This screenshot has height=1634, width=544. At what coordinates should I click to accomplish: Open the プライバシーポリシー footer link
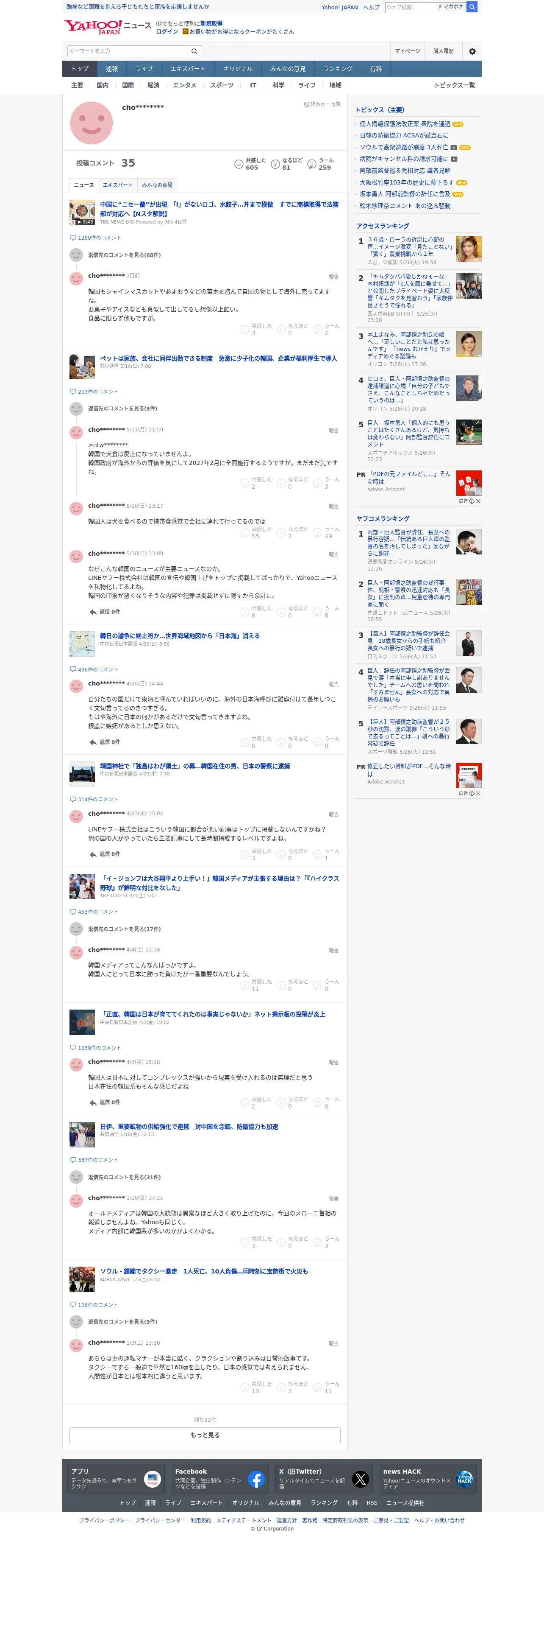[105, 1520]
